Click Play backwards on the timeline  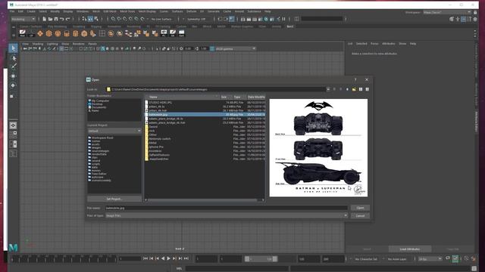point(163,258)
